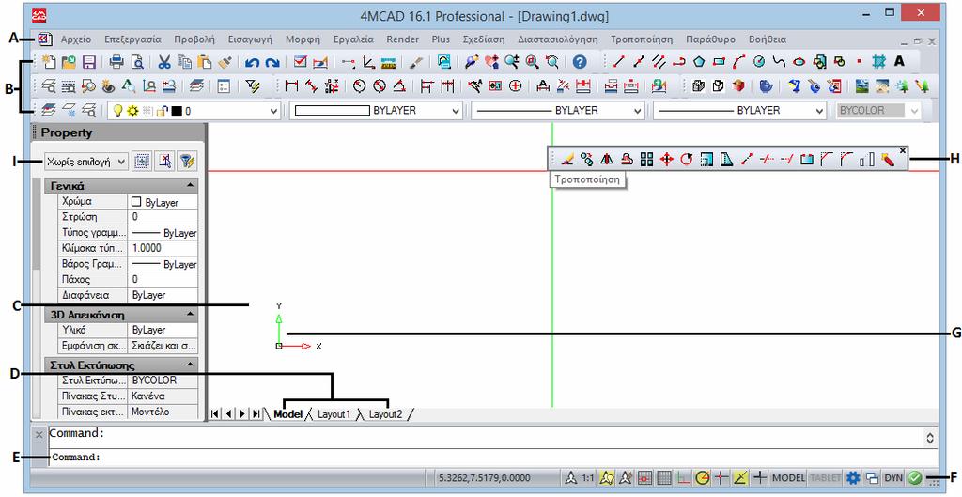
Task: Click the status bar settings gear
Action: coord(853,477)
